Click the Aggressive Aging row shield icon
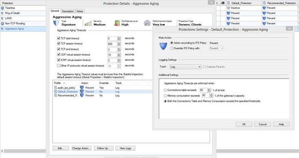This screenshot has height=158, width=299. pos(3,29)
